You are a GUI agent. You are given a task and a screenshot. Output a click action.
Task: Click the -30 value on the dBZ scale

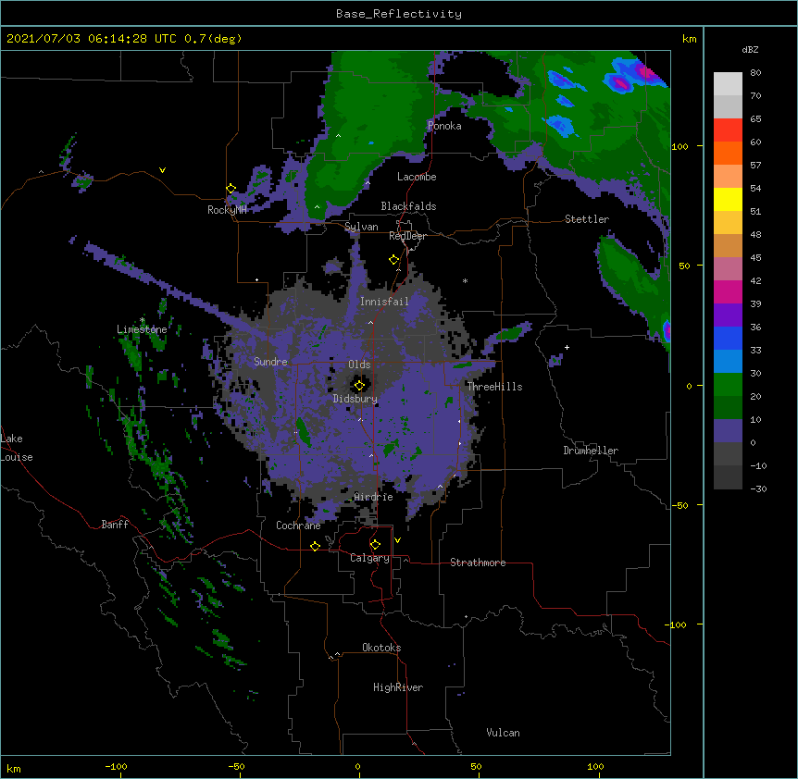tap(758, 489)
